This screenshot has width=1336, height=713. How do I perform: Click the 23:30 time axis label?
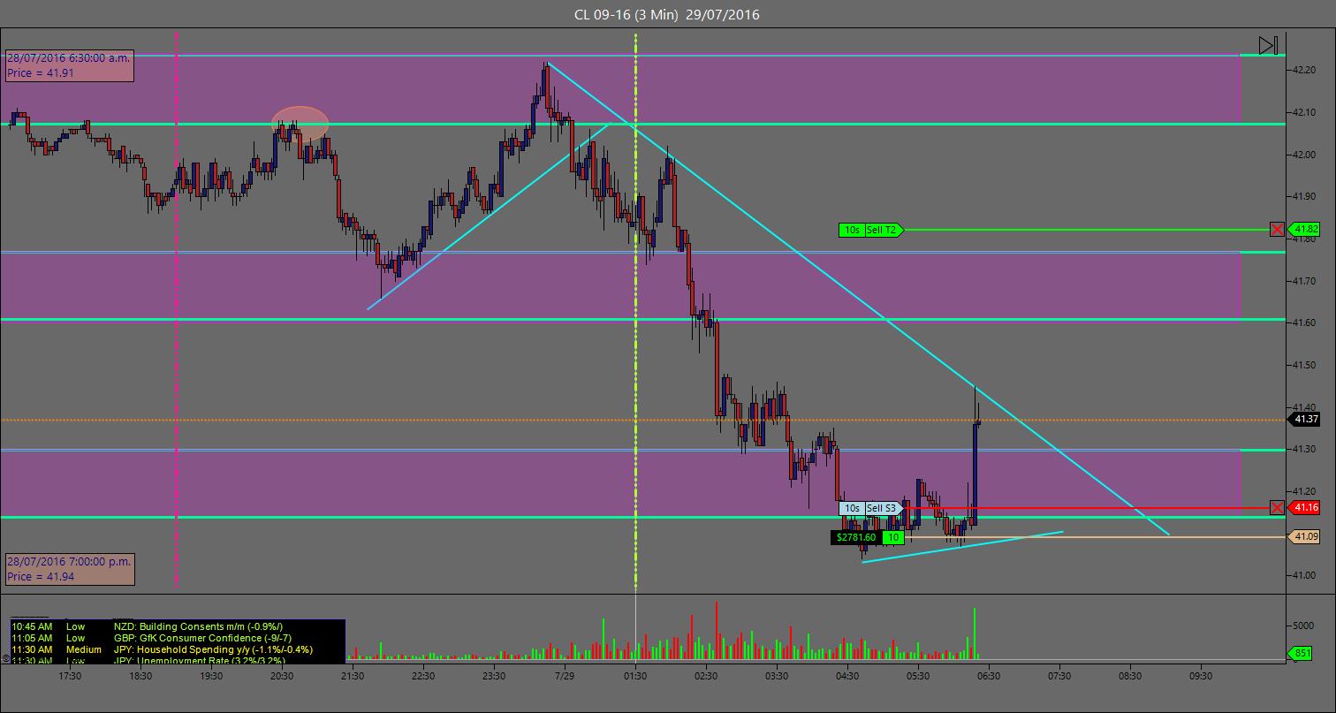[494, 676]
